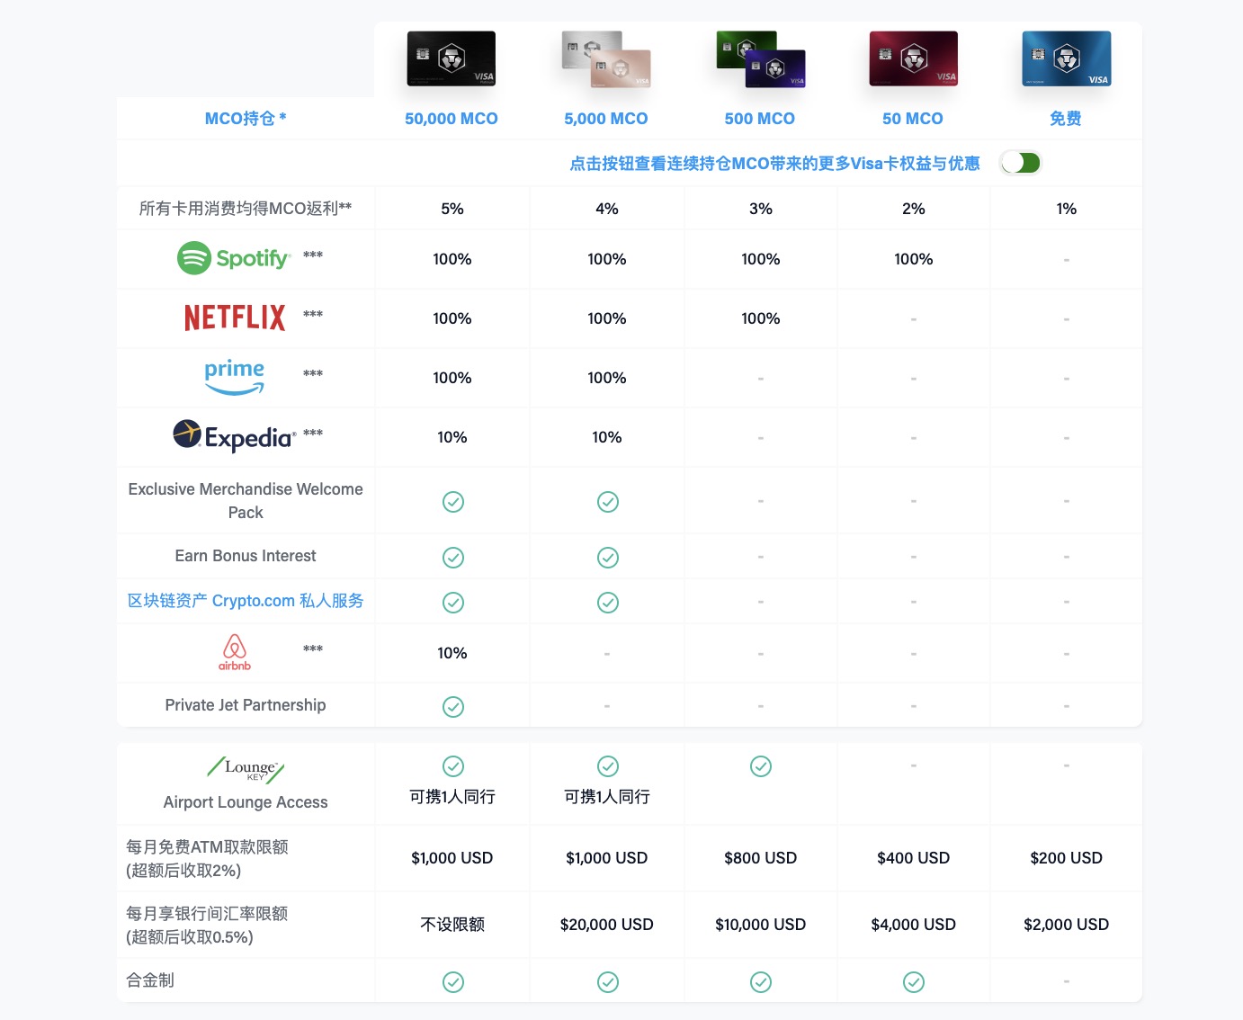Click Airport Lounge checkmark under 5,000 MCO

point(608,766)
